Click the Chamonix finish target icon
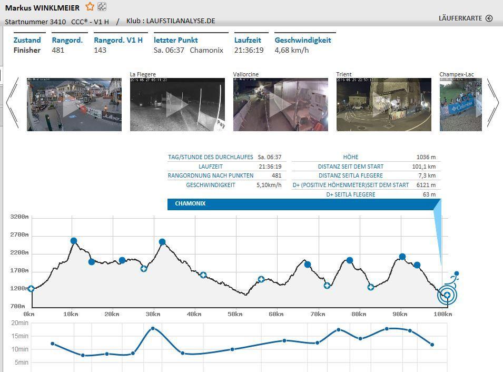503x372 pixels. (x=447, y=295)
